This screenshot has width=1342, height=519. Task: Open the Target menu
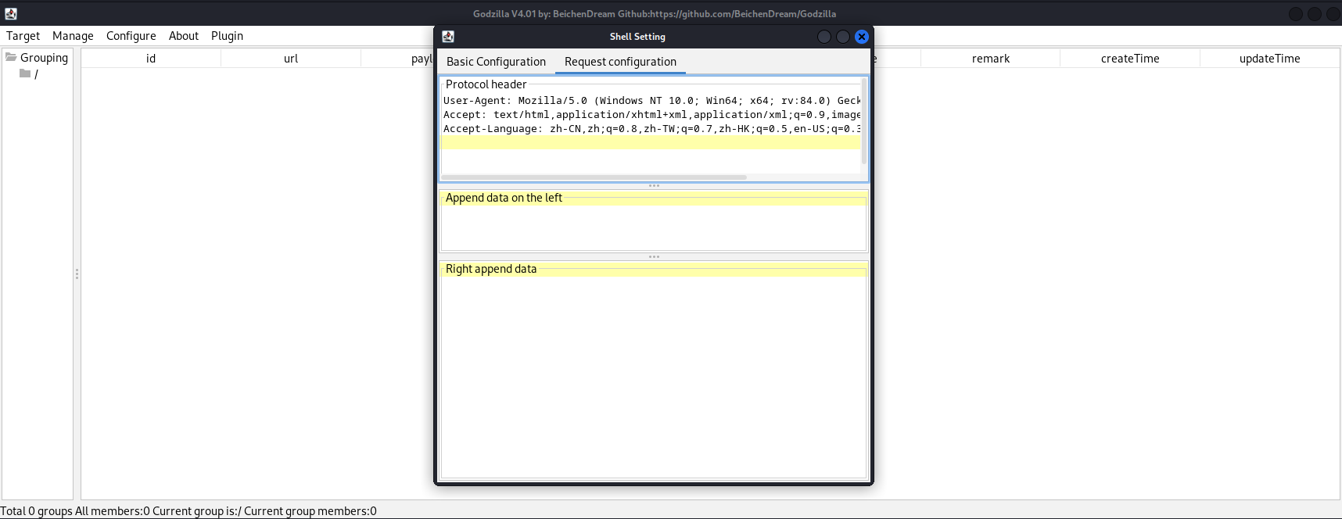(x=23, y=36)
